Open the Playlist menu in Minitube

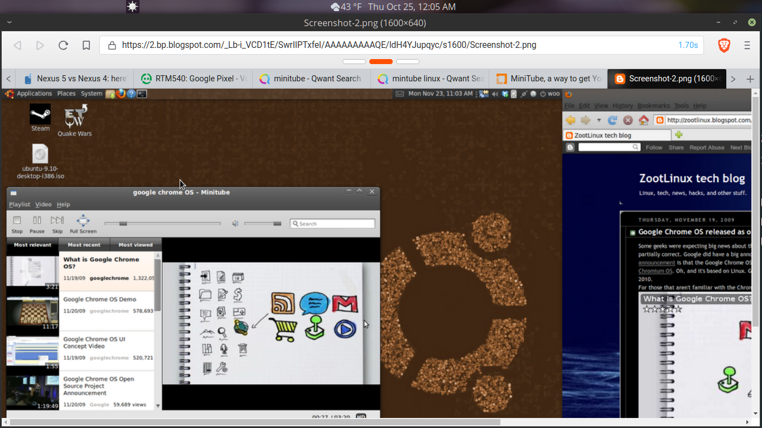(20, 205)
